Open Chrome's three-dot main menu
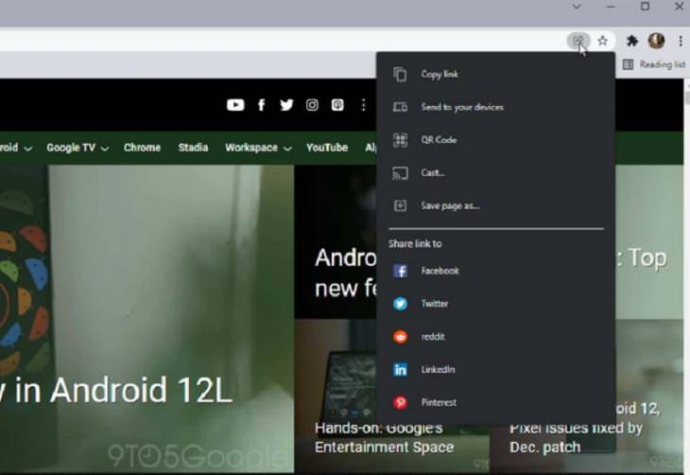690x475 pixels. click(x=681, y=41)
